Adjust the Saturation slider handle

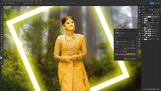pos(133,45)
